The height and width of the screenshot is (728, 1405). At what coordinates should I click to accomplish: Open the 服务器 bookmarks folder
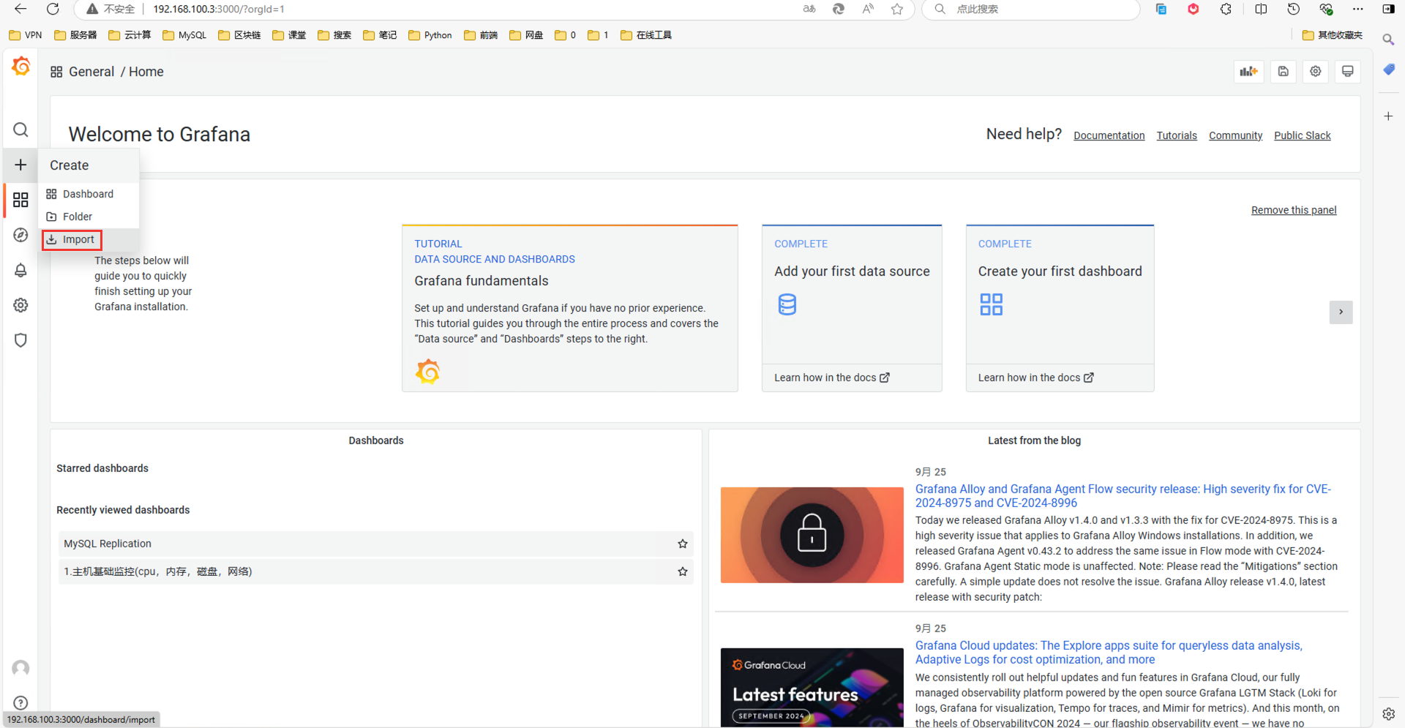(x=75, y=35)
